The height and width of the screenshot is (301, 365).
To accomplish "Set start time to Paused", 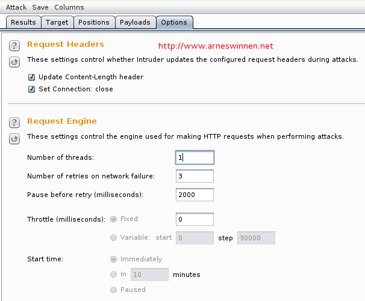I will 114,290.
